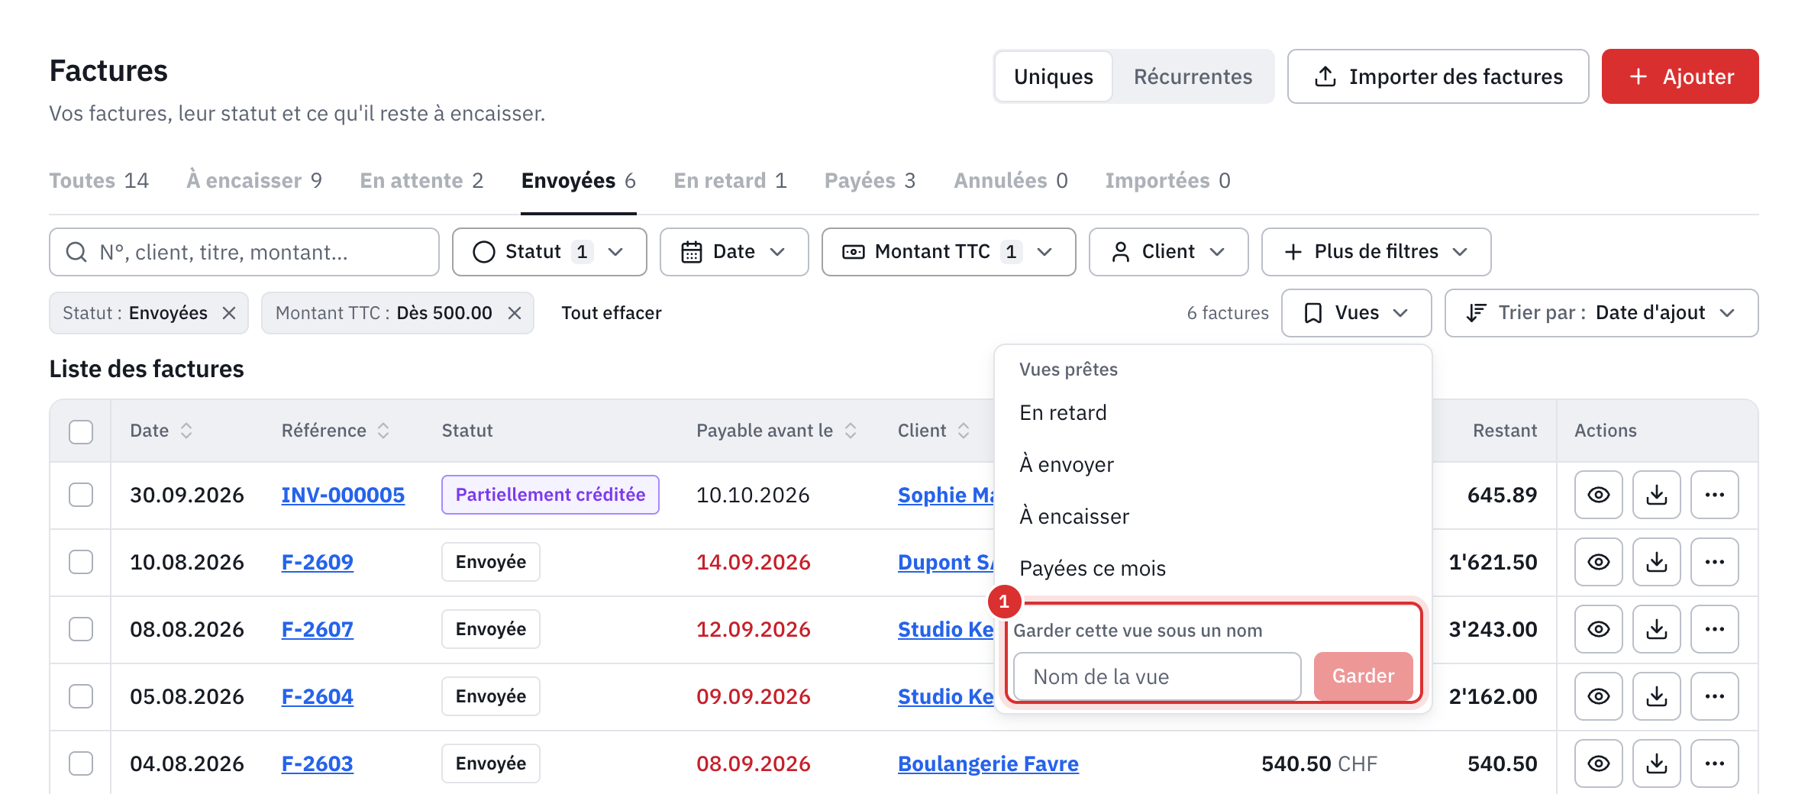1808x794 pixels.
Task: Choose Payées ce mois ready view
Action: [x=1212, y=569]
